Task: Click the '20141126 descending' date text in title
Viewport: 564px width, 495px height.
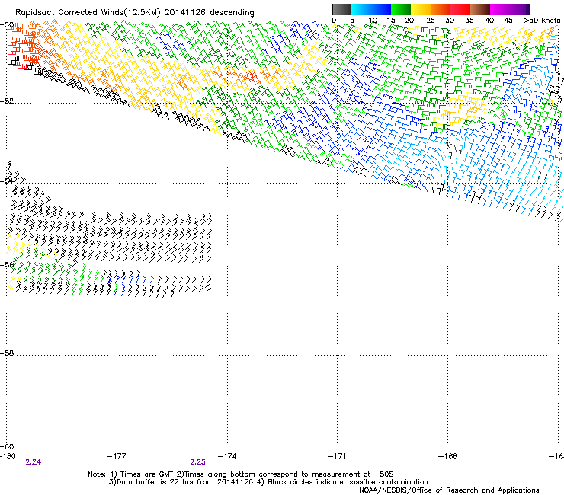Action: click(x=209, y=13)
